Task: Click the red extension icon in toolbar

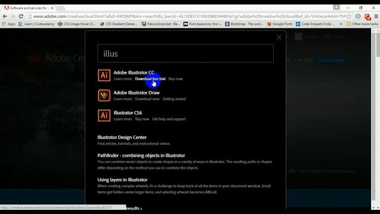Action: tap(368, 17)
